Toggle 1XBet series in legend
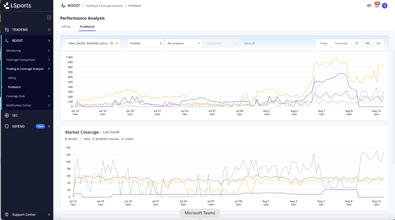 coord(85,139)
